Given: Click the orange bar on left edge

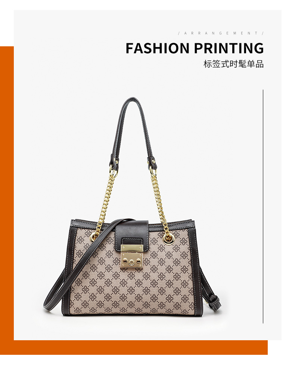Looking at the screenshot, I should click(7, 193).
